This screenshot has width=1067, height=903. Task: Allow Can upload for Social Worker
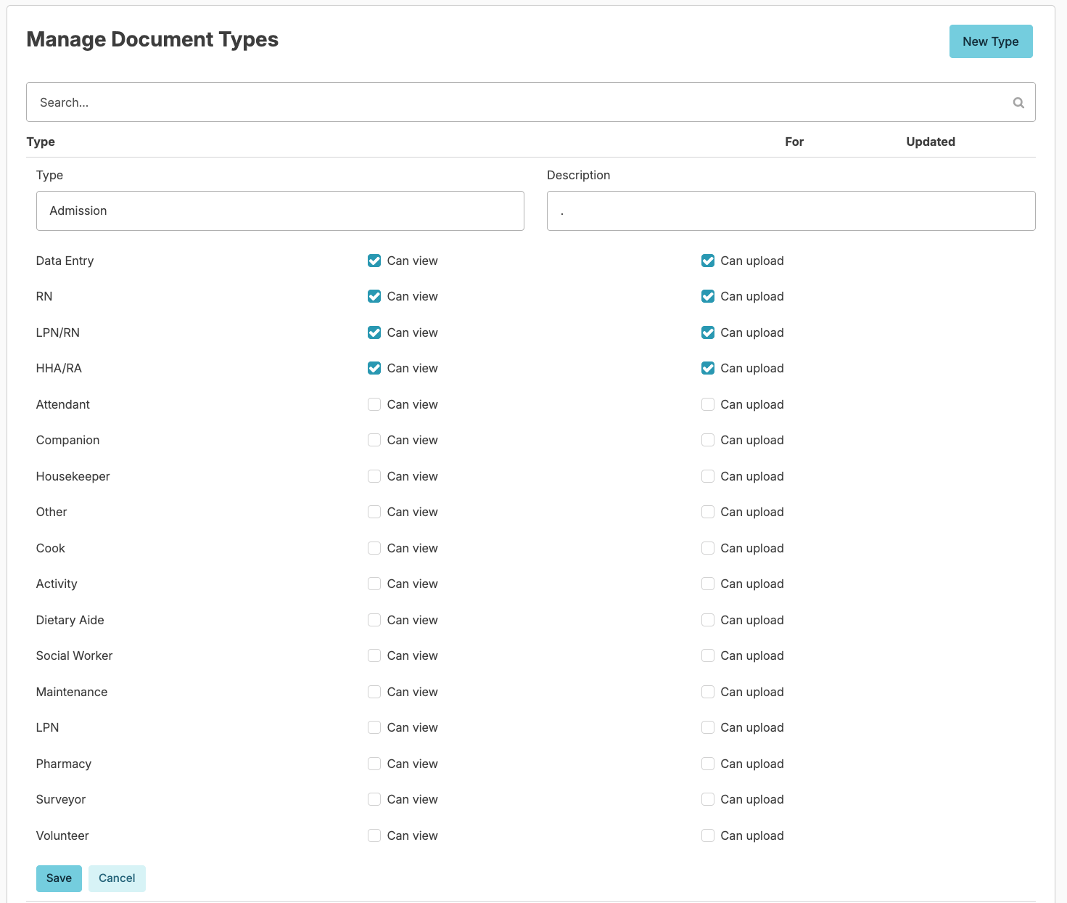(708, 655)
